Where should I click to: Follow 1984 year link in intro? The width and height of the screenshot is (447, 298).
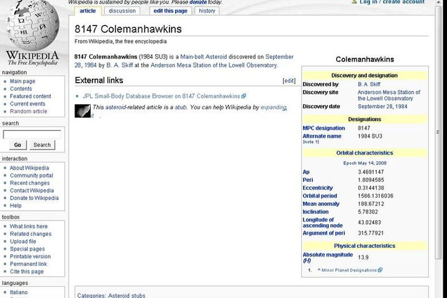(91, 65)
